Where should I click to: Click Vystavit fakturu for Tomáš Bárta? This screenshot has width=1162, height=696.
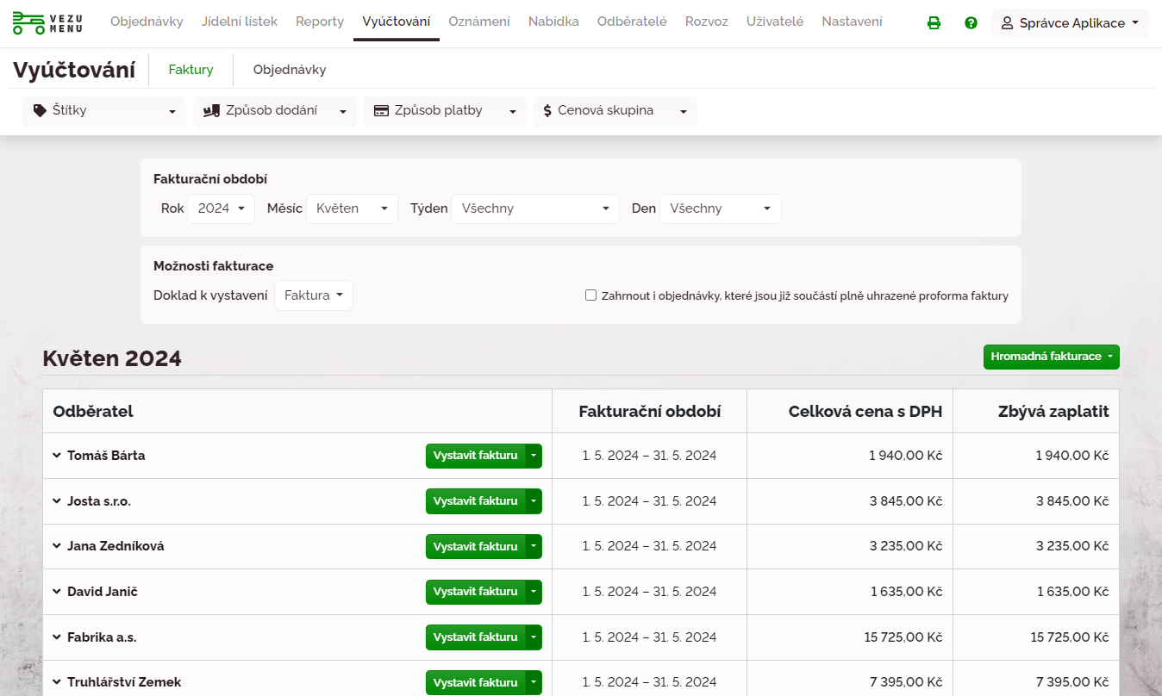tap(475, 456)
